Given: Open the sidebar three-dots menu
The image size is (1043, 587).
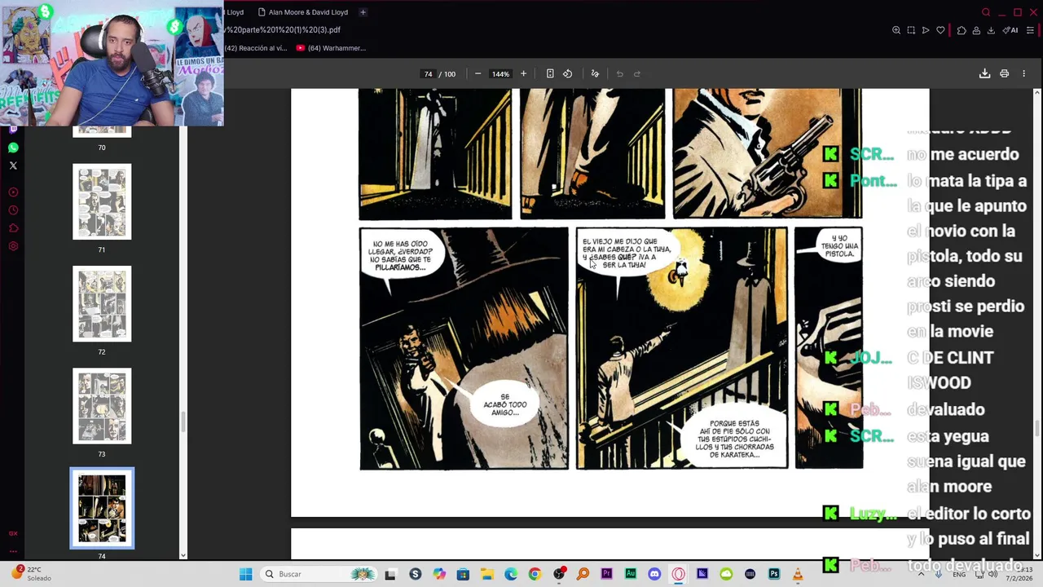Looking at the screenshot, I should click(x=13, y=551).
